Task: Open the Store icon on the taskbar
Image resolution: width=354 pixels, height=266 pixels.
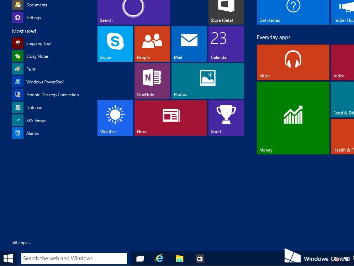Action: click(200, 258)
